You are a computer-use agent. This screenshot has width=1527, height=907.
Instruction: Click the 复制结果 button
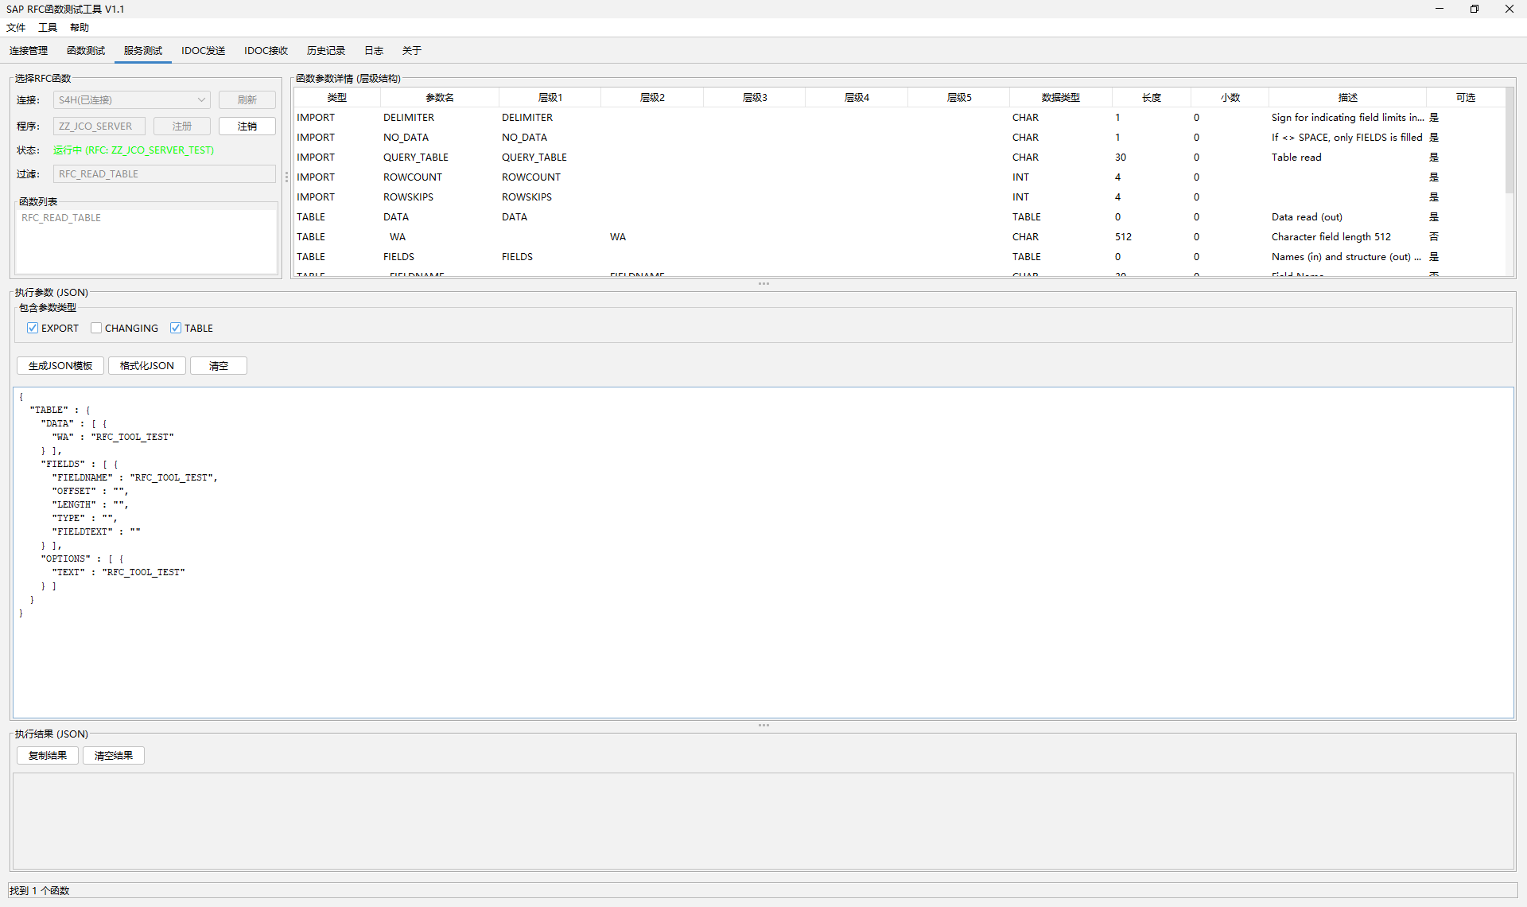[x=48, y=756]
